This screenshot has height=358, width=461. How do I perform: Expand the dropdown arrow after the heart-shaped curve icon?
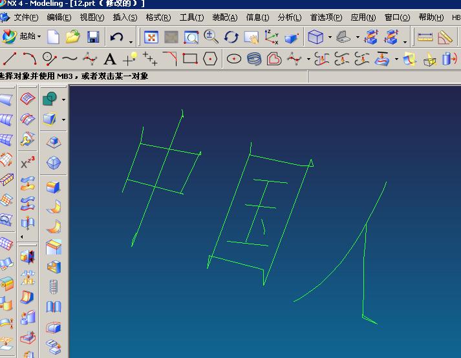[308, 59]
